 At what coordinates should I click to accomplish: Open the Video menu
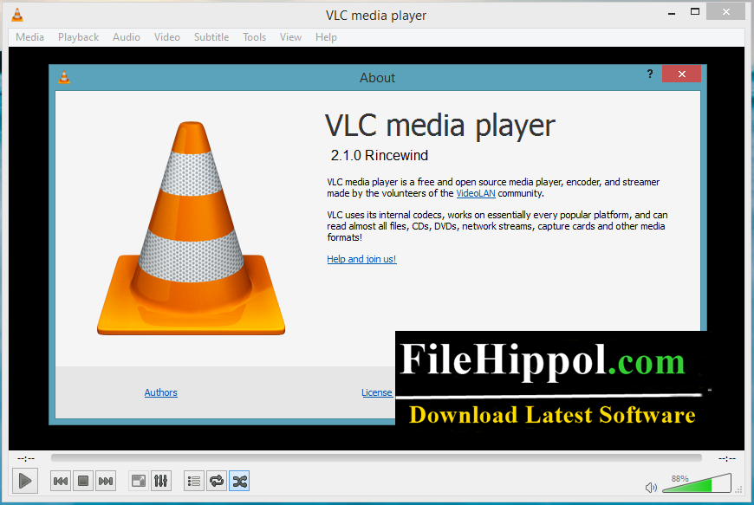(x=167, y=37)
